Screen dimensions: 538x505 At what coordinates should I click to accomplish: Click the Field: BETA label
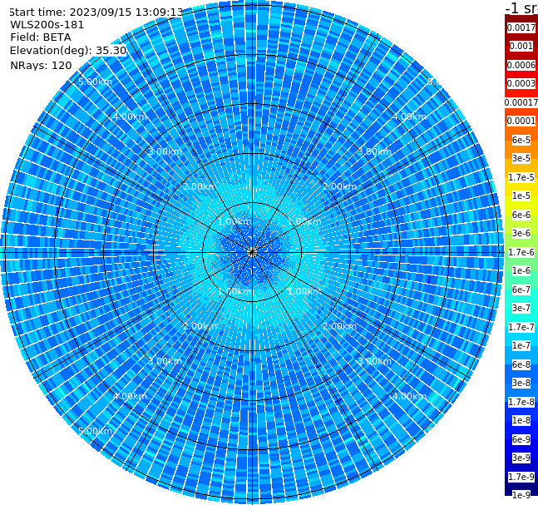click(41, 37)
